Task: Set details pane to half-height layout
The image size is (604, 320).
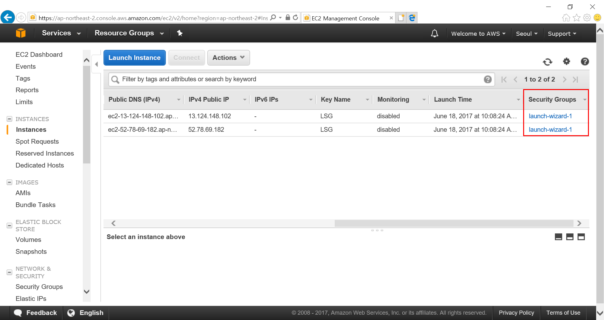Action: pyautogui.click(x=570, y=237)
